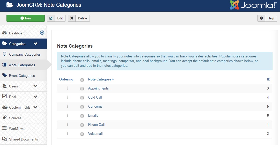Click the Sources plug icon
Image resolution: width=280 pixels, height=148 pixels.
(4, 118)
